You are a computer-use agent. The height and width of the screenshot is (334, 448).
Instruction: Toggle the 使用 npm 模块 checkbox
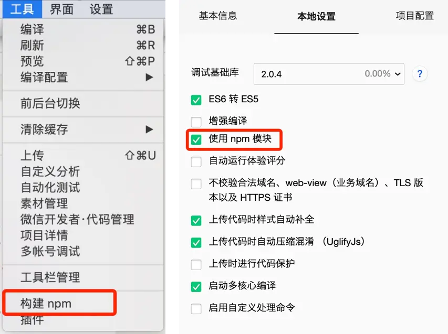(196, 139)
